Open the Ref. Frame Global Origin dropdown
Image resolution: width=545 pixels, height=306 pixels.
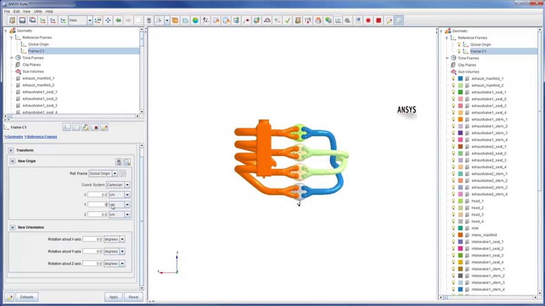point(115,173)
